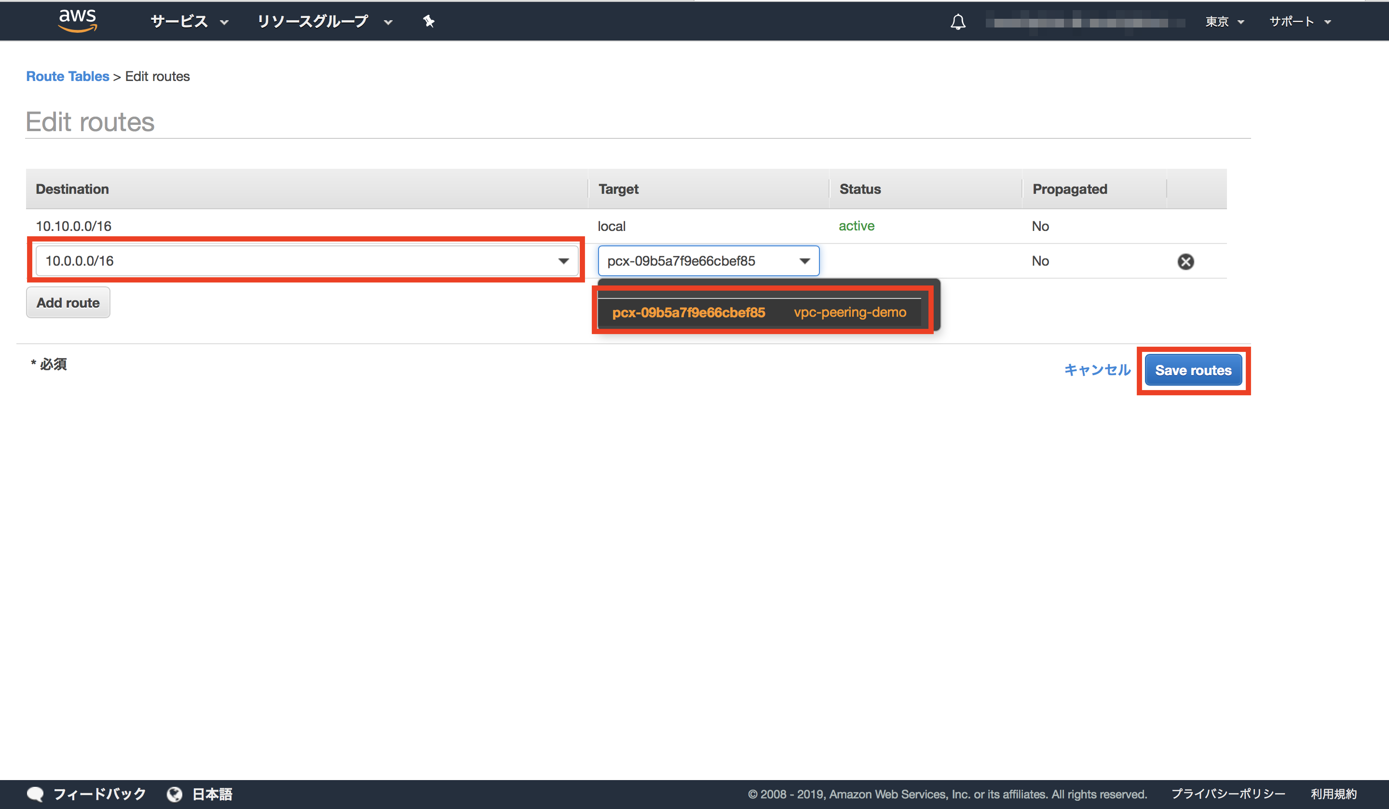Click the feedback speech bubble icon
This screenshot has height=809, width=1389.
pos(35,794)
